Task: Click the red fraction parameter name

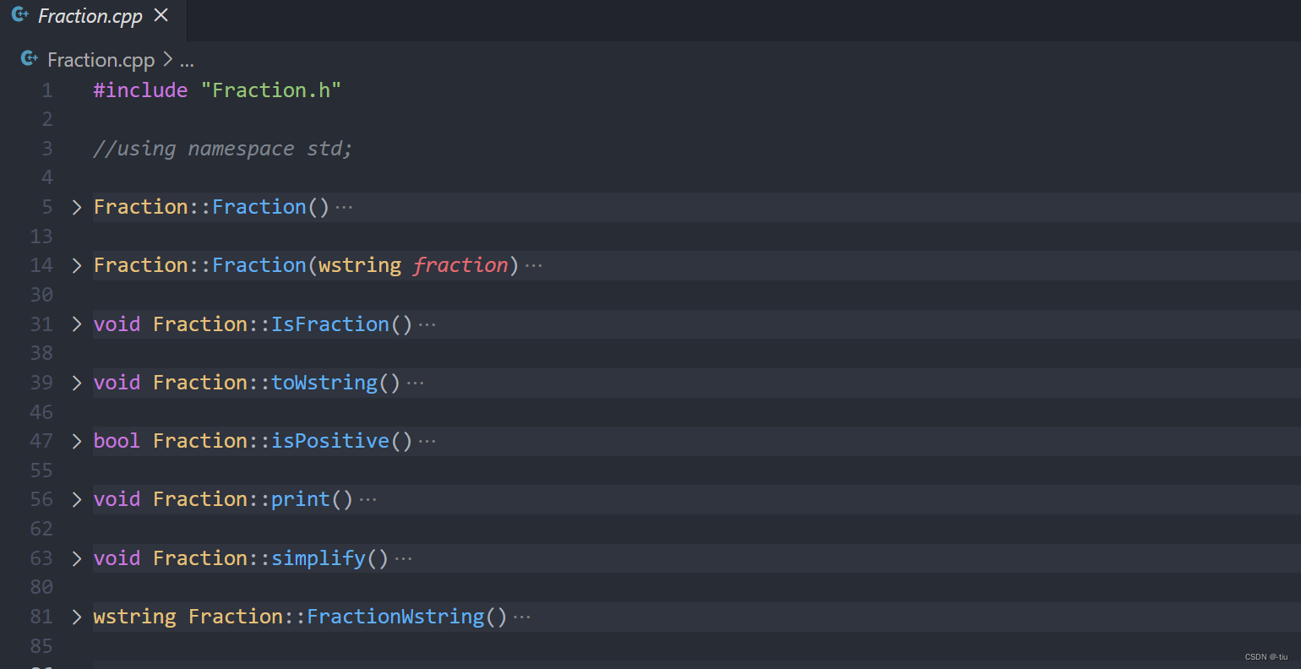Action: (460, 265)
